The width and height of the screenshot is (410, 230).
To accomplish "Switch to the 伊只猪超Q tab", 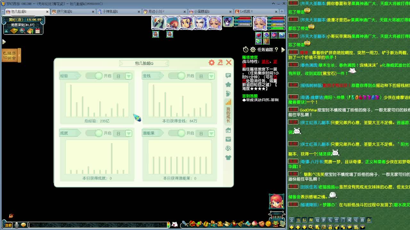I will pyautogui.click(x=73, y=11).
